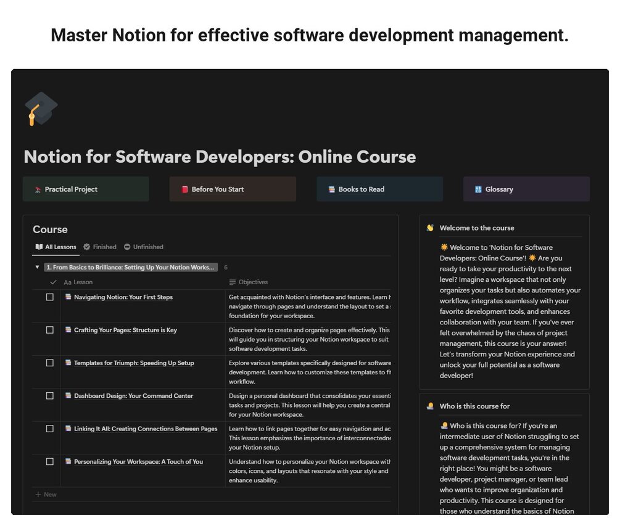Click the 'Master Notion for effective' headline
This screenshot has height=526, width=620.
tap(310, 35)
